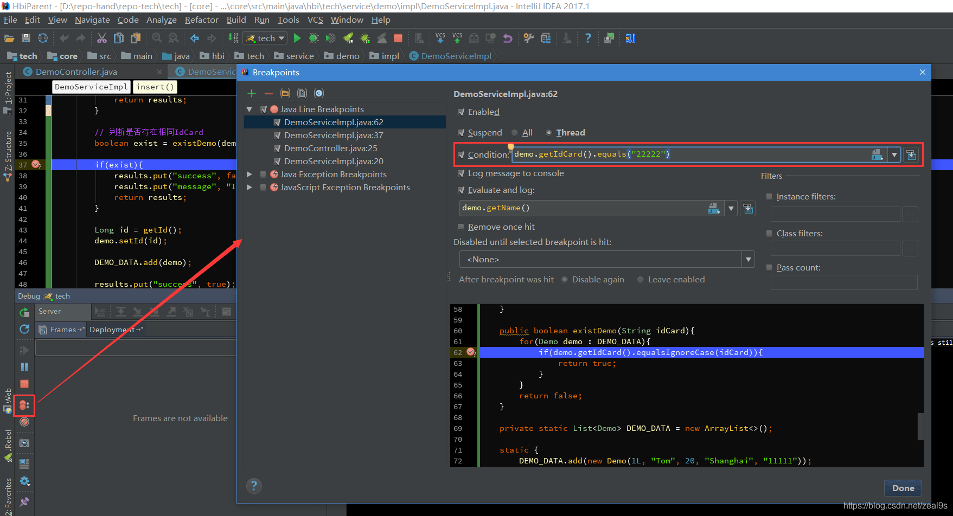The image size is (953, 516).
Task: Click the Pause Program icon in debug panel
Action: click(x=24, y=367)
